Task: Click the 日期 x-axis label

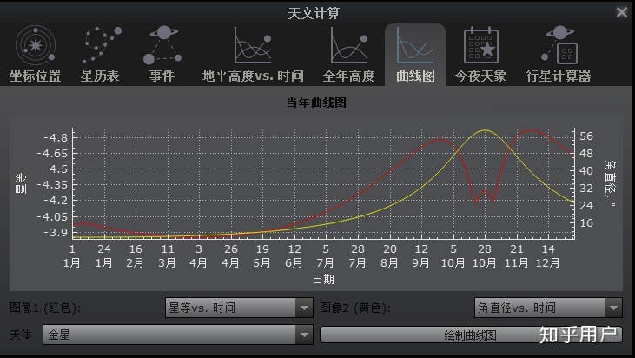Action: [x=322, y=280]
